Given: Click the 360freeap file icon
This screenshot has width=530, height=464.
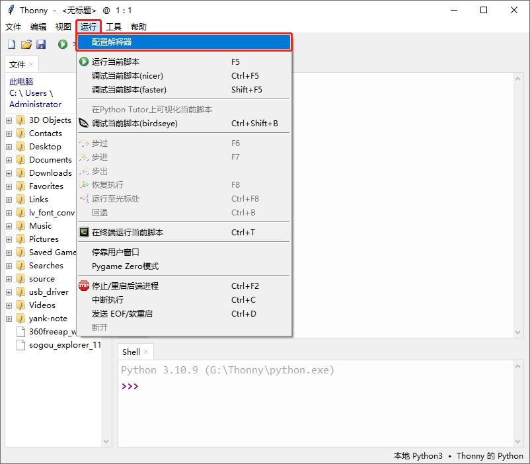Looking at the screenshot, I should pos(20,332).
